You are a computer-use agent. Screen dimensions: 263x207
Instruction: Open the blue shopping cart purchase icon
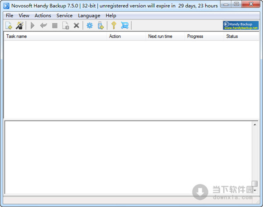[x=124, y=25]
